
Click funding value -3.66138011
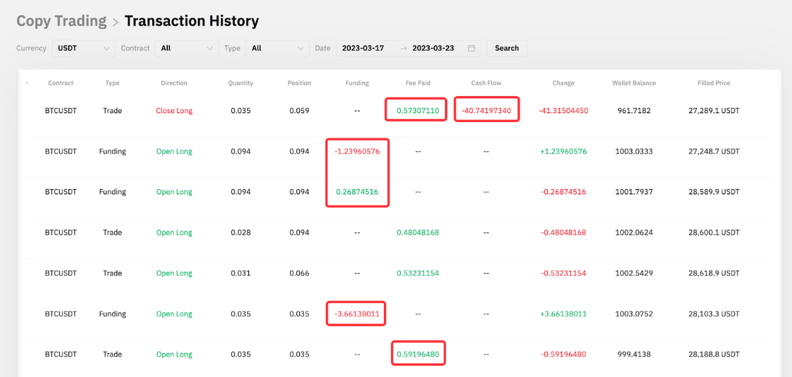tap(357, 314)
